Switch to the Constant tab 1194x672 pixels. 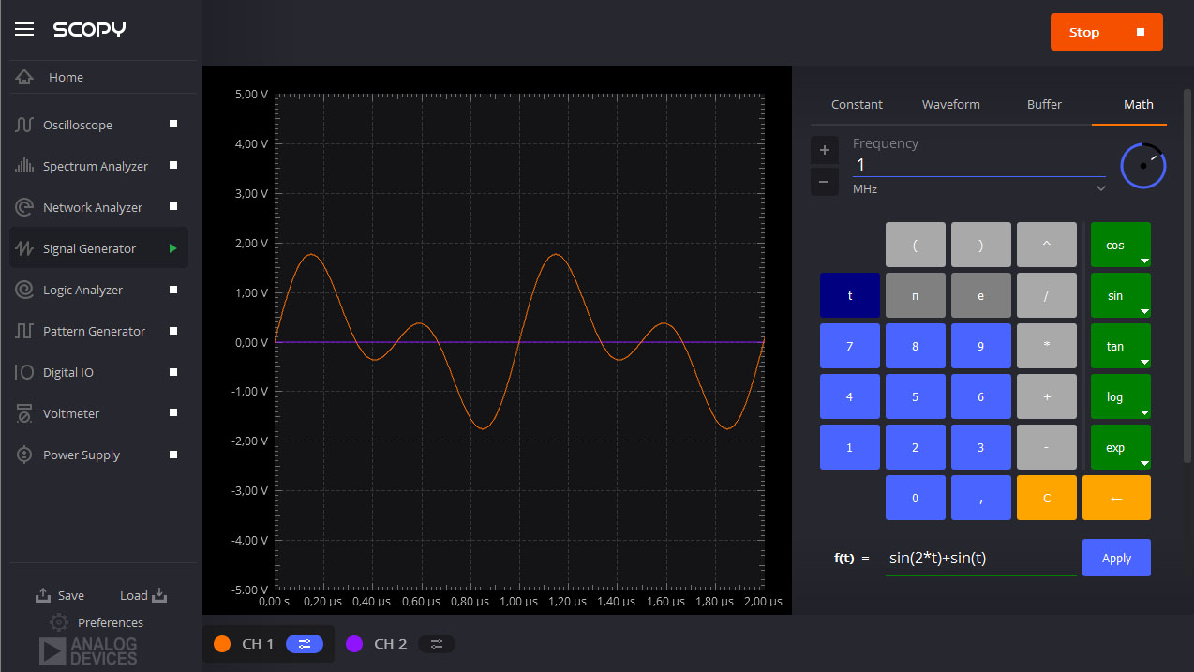click(x=858, y=105)
